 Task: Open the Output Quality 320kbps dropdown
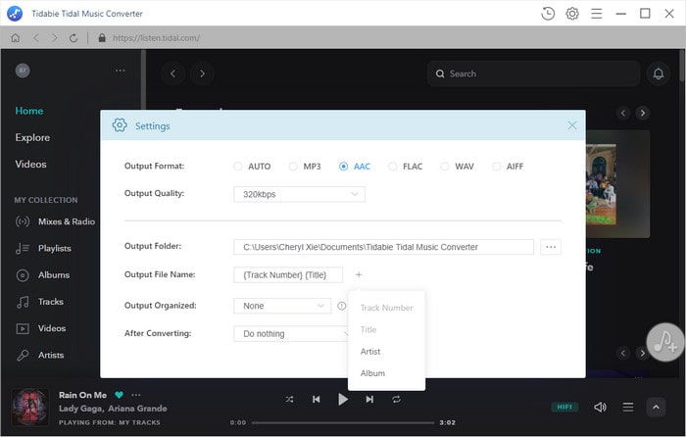(x=299, y=194)
